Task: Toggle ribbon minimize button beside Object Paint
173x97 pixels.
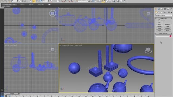Action: click(x=49, y=4)
